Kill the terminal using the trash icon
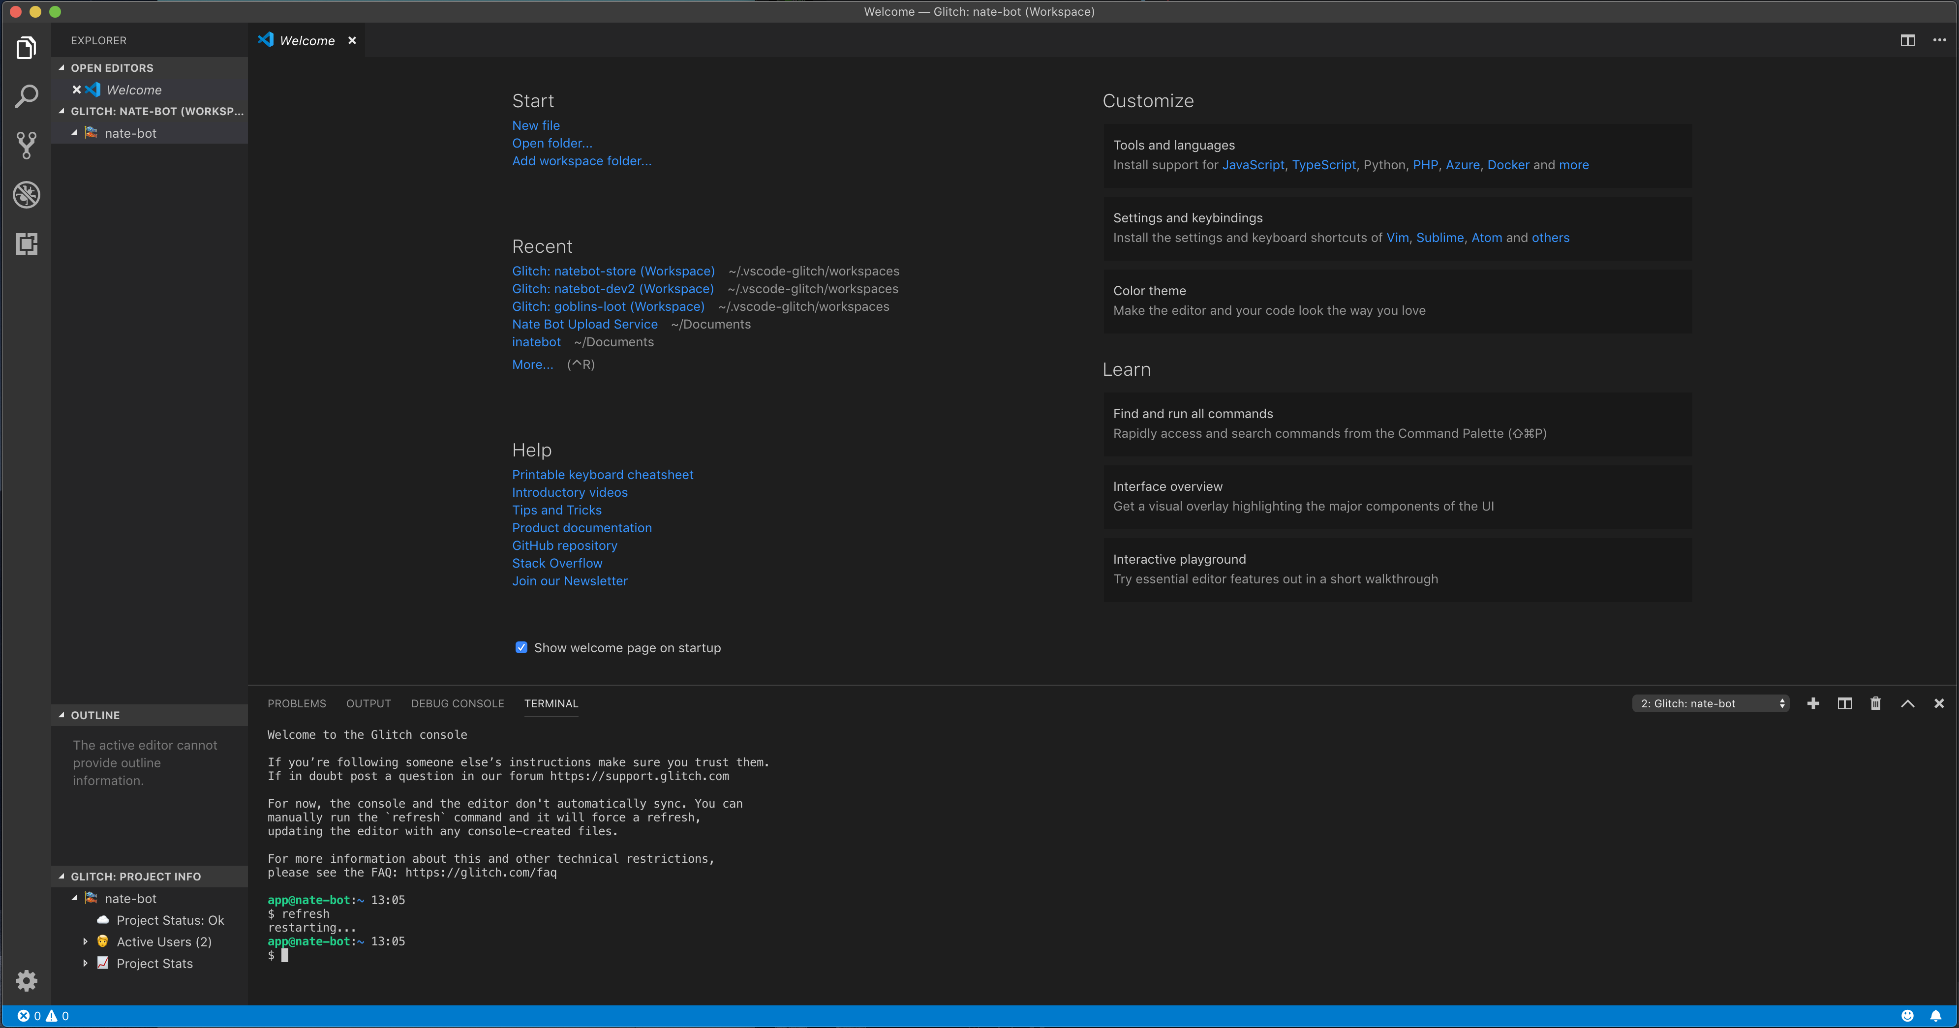The height and width of the screenshot is (1028, 1959). point(1875,703)
